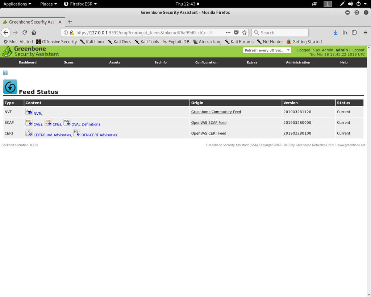Toggle Firefox sidebar icon
The height and width of the screenshot is (297, 371).
point(354,32)
